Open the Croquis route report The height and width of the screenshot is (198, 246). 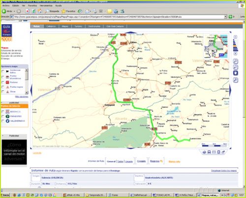tap(141, 161)
